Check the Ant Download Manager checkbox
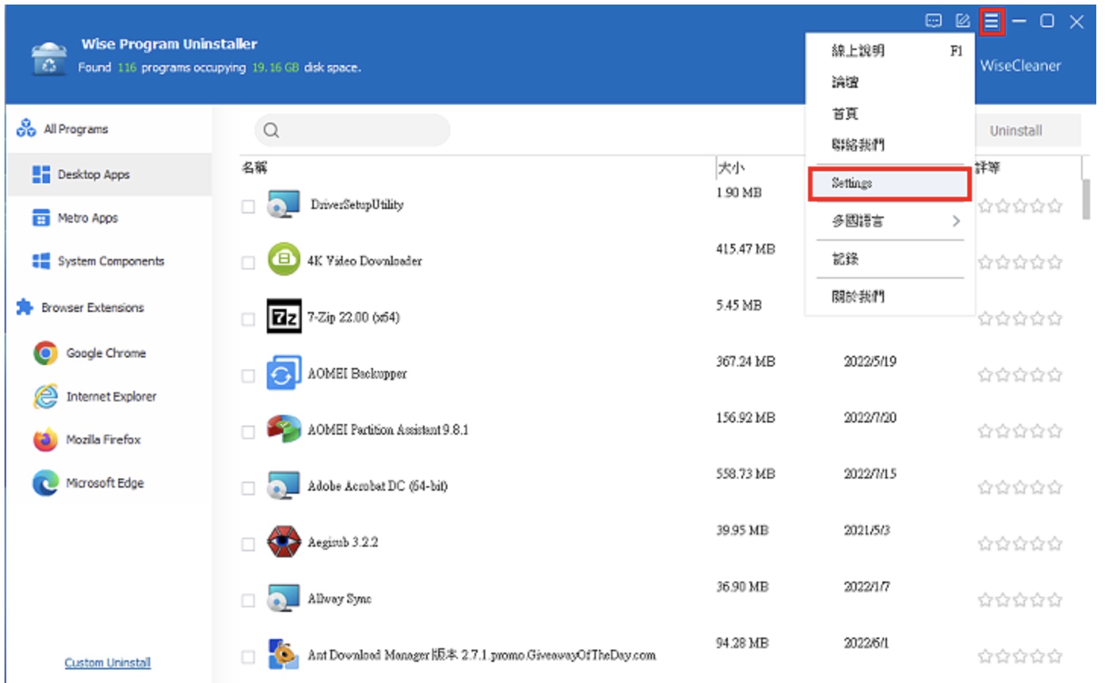Screen dimensions: 1119x683 [x=248, y=657]
